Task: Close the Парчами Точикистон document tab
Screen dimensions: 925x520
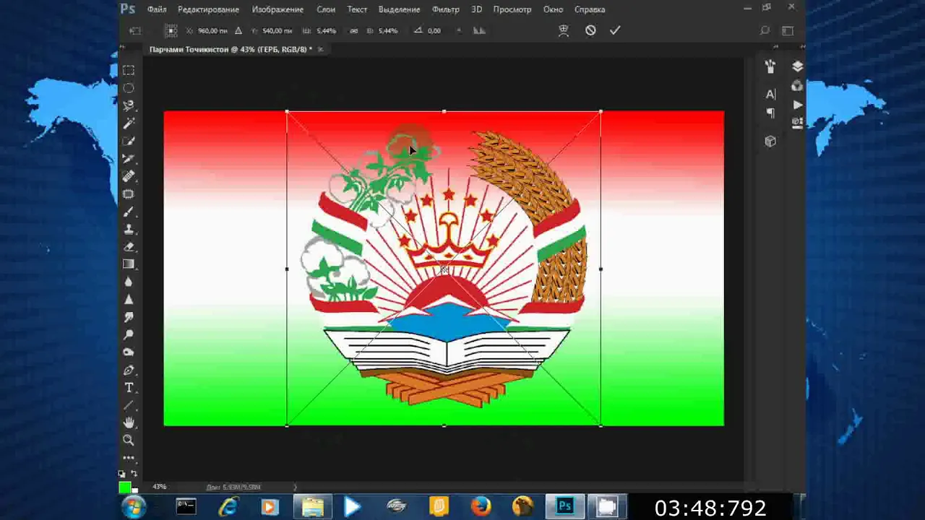Action: [x=320, y=49]
